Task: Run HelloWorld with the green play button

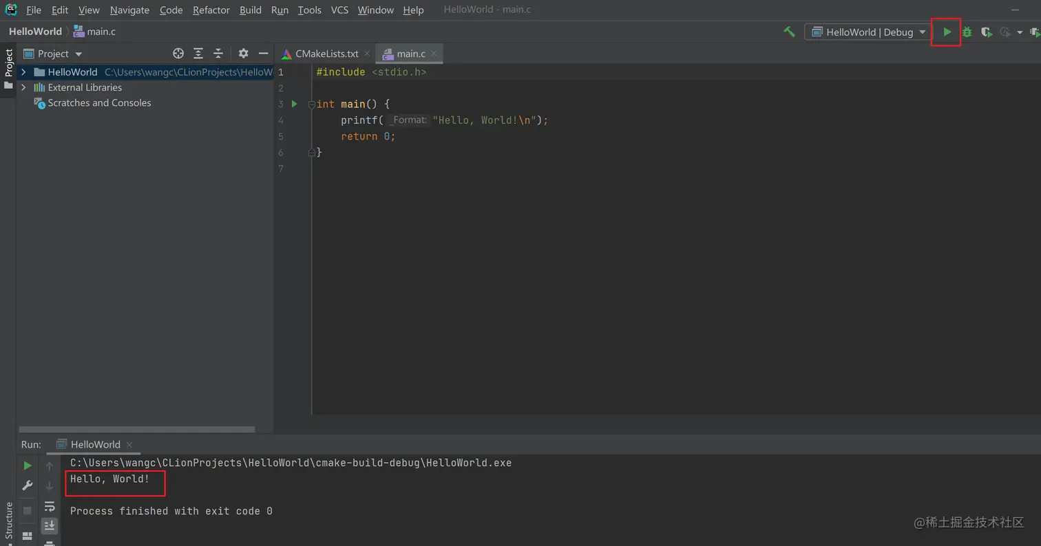Action: [x=947, y=32]
